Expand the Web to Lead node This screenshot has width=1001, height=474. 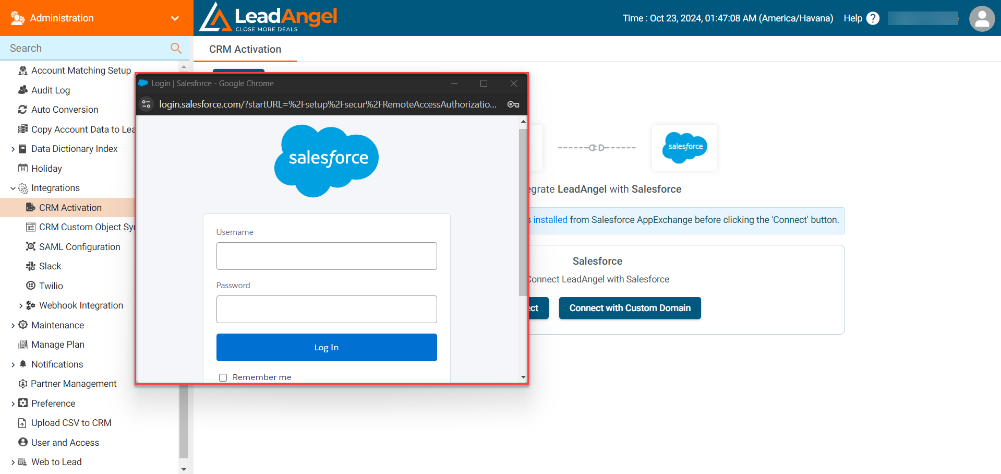pos(13,463)
